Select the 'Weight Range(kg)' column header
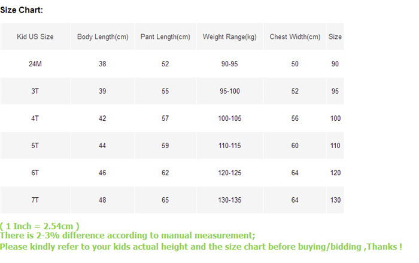Viewport: 419px width, 263px height. click(x=230, y=37)
